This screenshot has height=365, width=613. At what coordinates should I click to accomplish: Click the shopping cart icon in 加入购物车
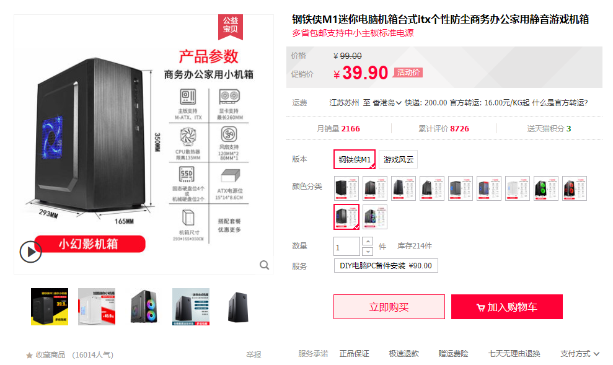480,307
